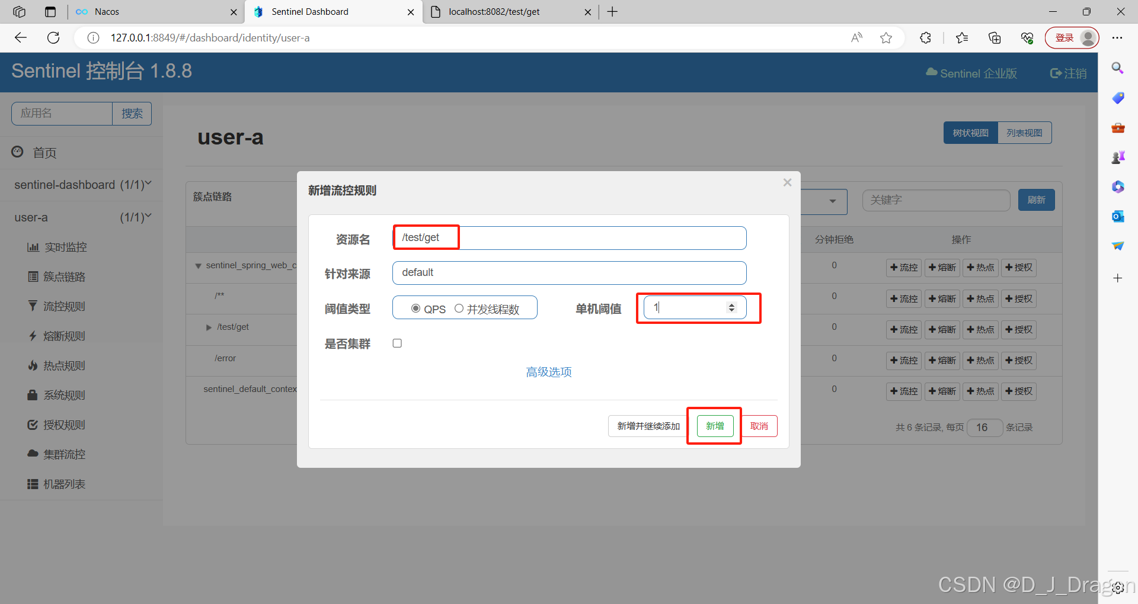Expand 高级选项 advanced options
This screenshot has width=1138, height=604.
point(549,372)
